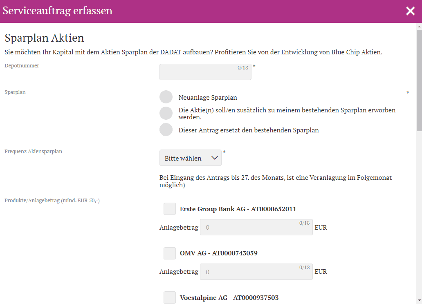Viewport: 422px width, 304px height.
Task: Close the Serviceauftrag erfassen dialog
Action: coord(410,11)
